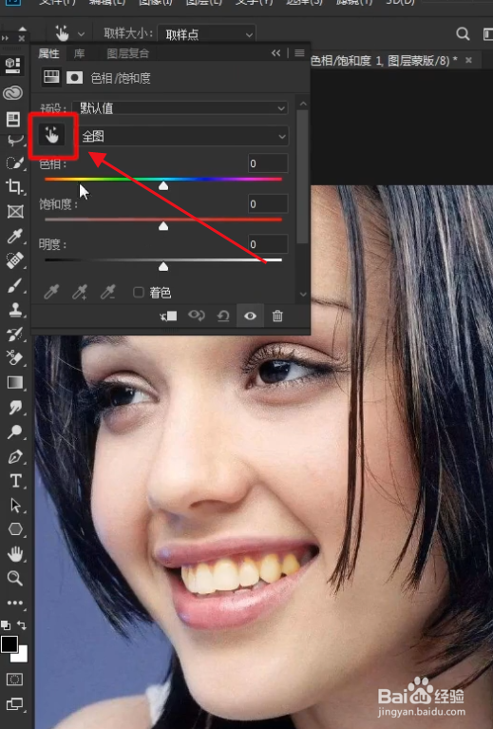The image size is (493, 729).
Task: Click view previous state icon
Action: 196,317
